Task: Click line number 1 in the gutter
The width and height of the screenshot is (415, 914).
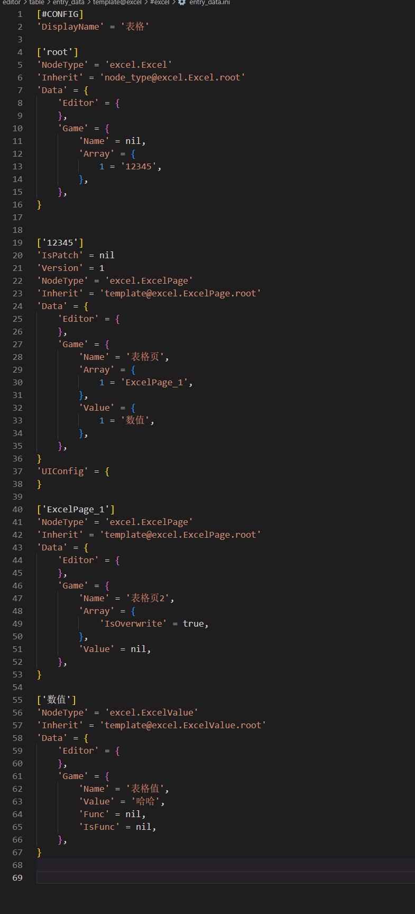Action: click(x=20, y=14)
